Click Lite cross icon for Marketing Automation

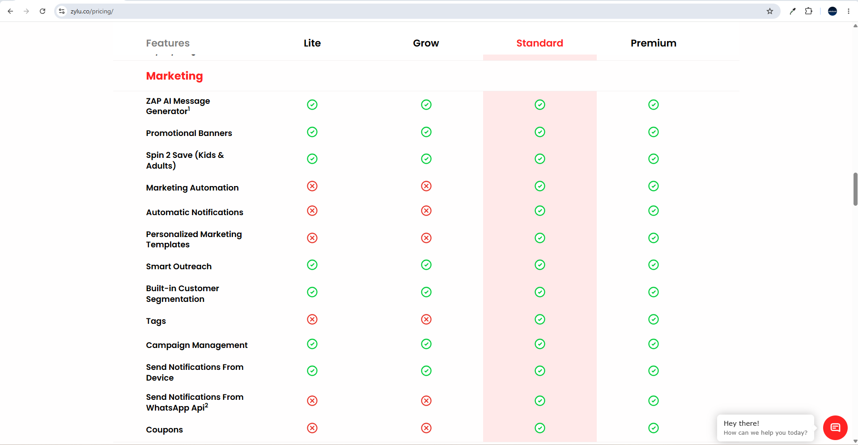312,186
